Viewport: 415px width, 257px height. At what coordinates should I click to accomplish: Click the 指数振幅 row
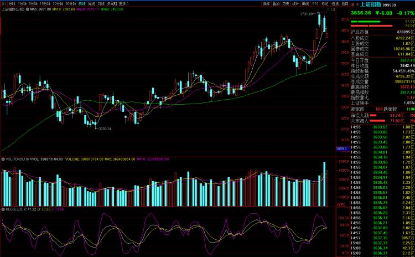click(383, 71)
